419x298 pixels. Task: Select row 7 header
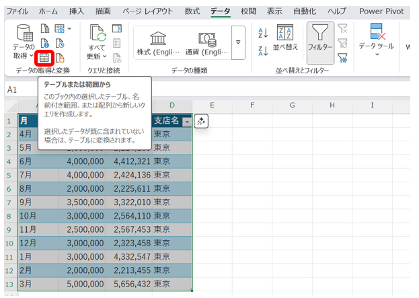pyautogui.click(x=9, y=202)
